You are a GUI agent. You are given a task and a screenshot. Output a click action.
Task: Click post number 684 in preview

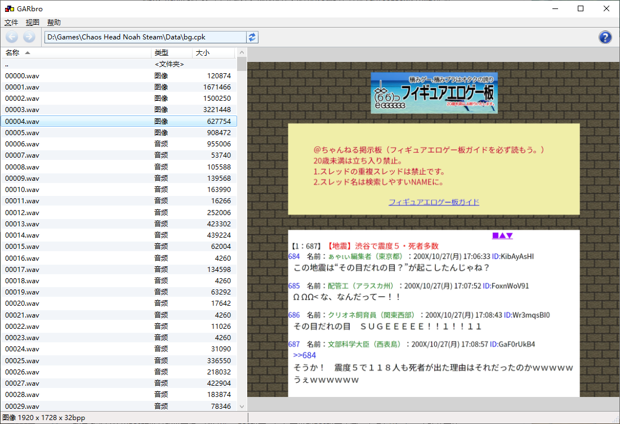pos(294,256)
